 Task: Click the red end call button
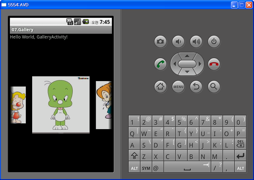tap(214, 64)
